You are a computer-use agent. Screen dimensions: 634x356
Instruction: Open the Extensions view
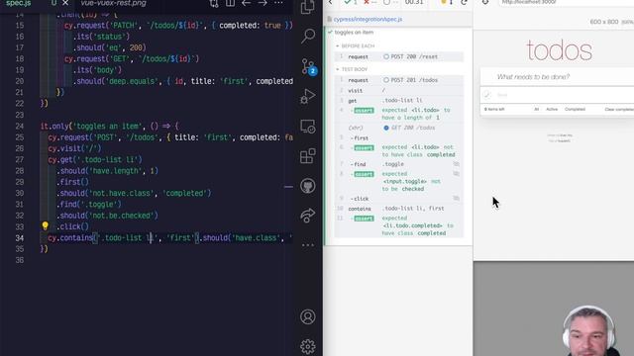[308, 156]
